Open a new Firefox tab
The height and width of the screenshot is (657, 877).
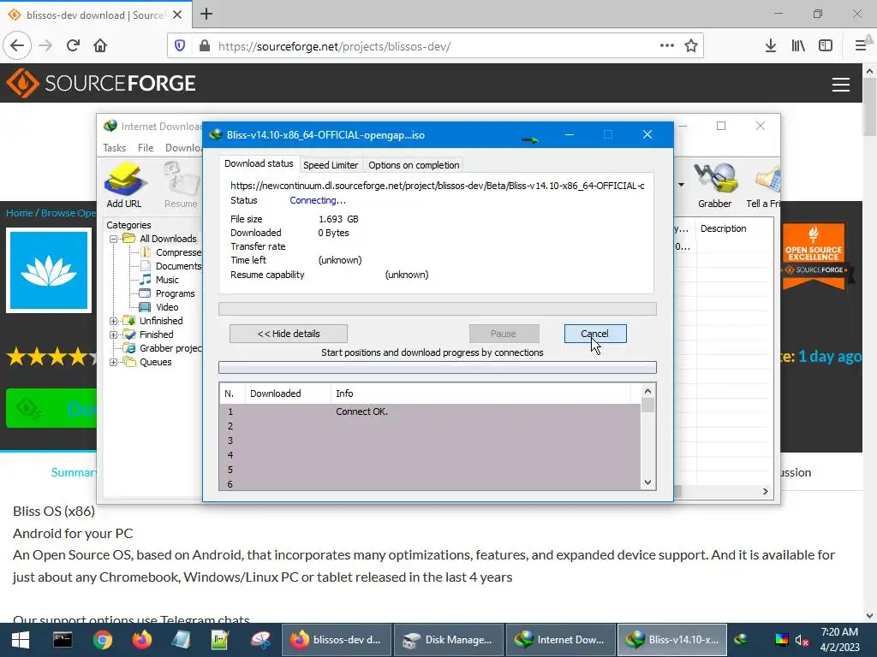[206, 14]
